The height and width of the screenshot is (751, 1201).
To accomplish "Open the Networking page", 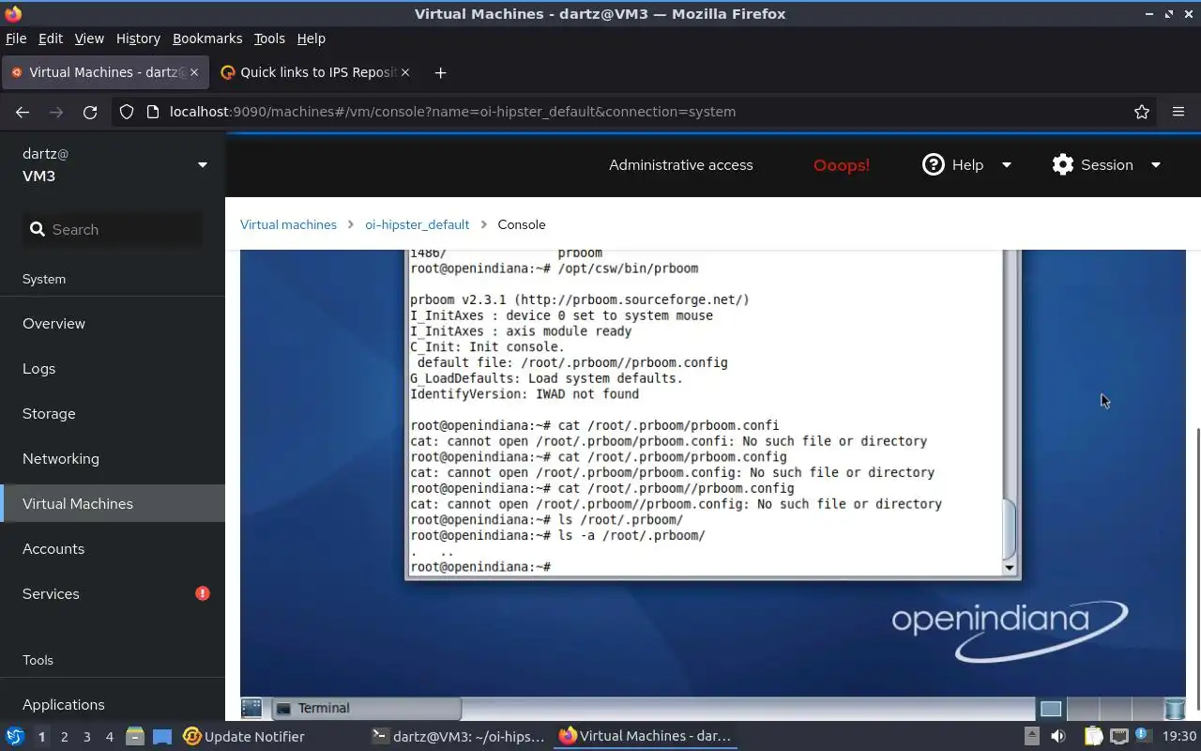I will pos(113,458).
